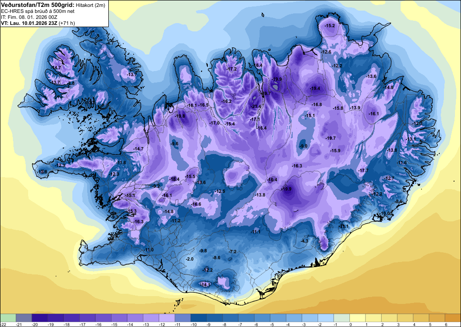
Task: Select the dark navy blue legend swatch
Action: (x=198, y=318)
